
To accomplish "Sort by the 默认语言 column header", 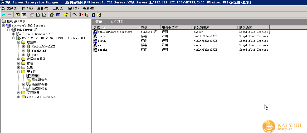I will 254,28.
